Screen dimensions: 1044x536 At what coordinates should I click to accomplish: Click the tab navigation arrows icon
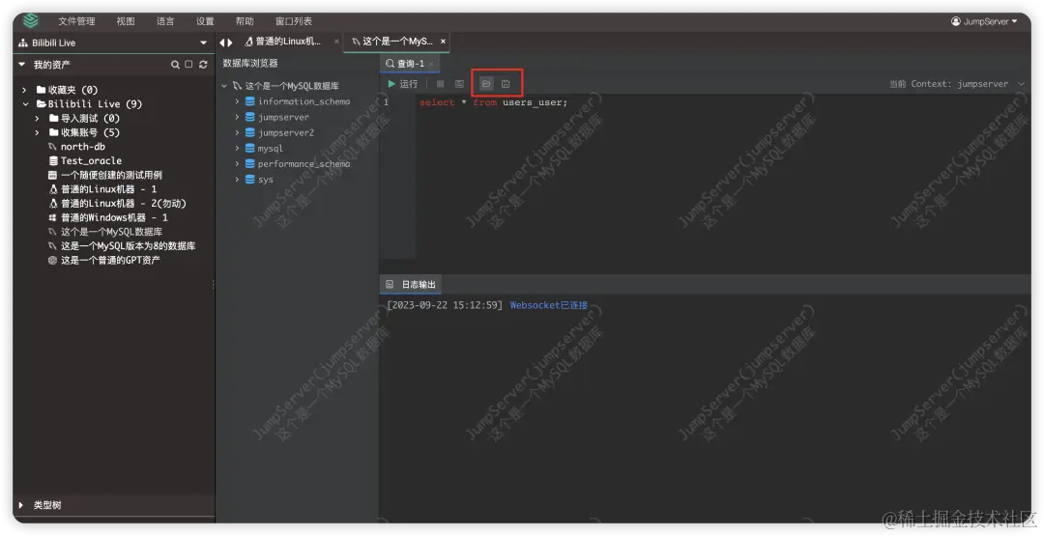[226, 42]
